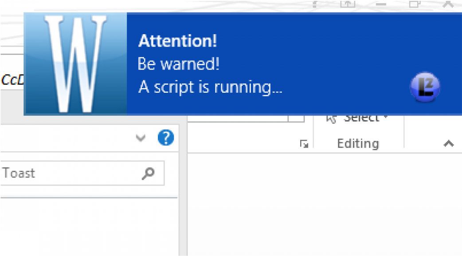Click the 'A script is running...' message

click(x=210, y=87)
